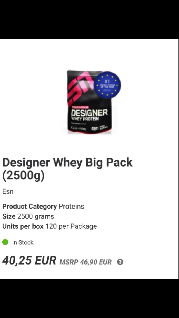Image resolution: width=179 pixels, height=318 pixels.
Task: Click the green in-stock status dot
Action: pos(5,242)
